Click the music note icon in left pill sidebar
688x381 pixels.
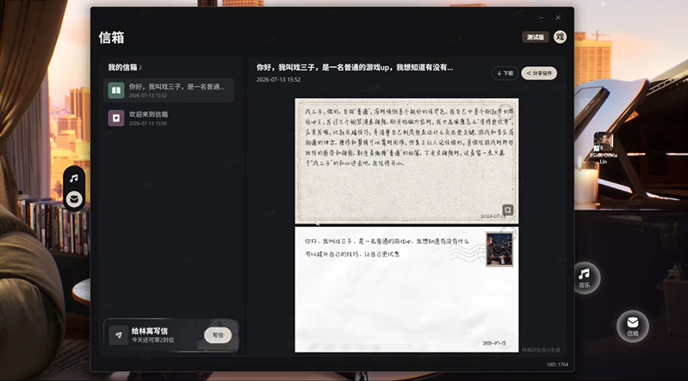[74, 178]
